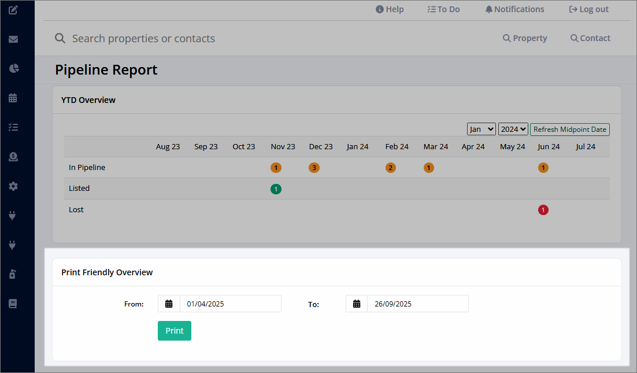Open the money hand sidebar icon
637x373 pixels.
click(x=13, y=157)
